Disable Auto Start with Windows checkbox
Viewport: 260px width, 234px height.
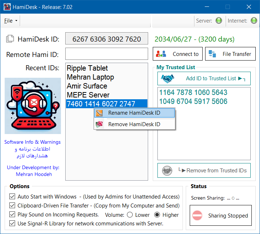(x=12, y=197)
